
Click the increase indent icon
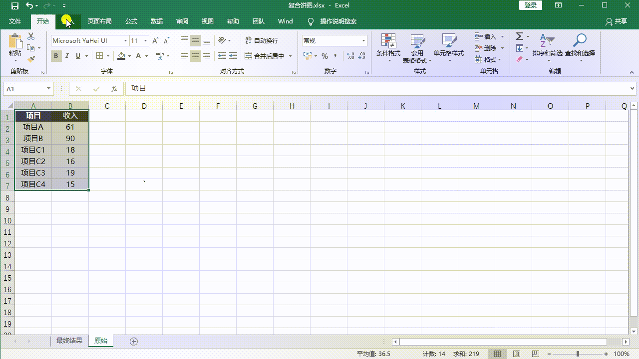tap(233, 56)
